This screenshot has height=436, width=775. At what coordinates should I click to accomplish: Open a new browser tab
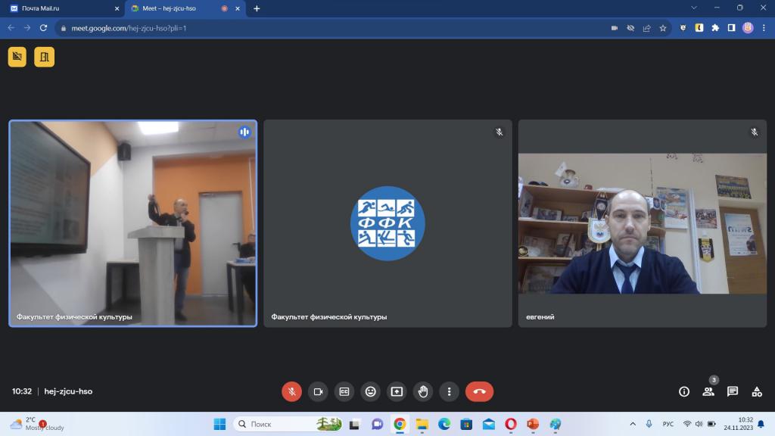[x=257, y=8]
